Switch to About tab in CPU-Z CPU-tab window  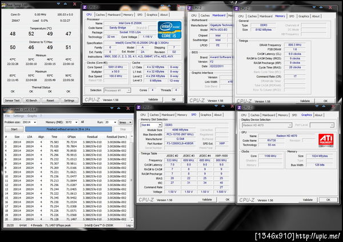pyautogui.click(x=164, y=15)
